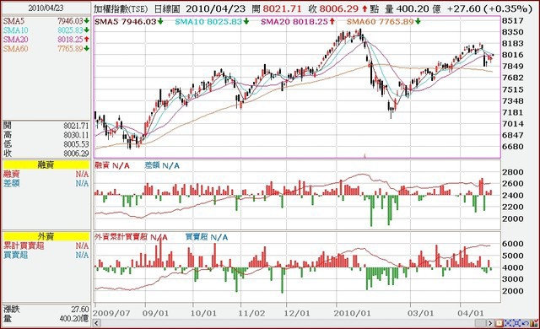This screenshot has width=540, height=329.
Task: Click the 漲跌 27.60 row at bottom left
Action: tap(46, 310)
